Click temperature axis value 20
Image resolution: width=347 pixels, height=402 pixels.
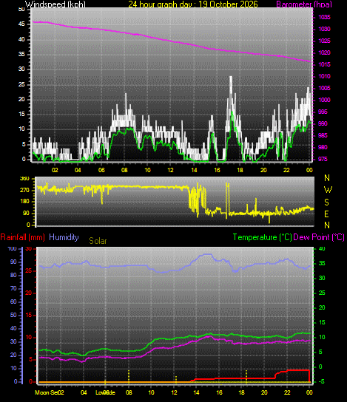322,307
